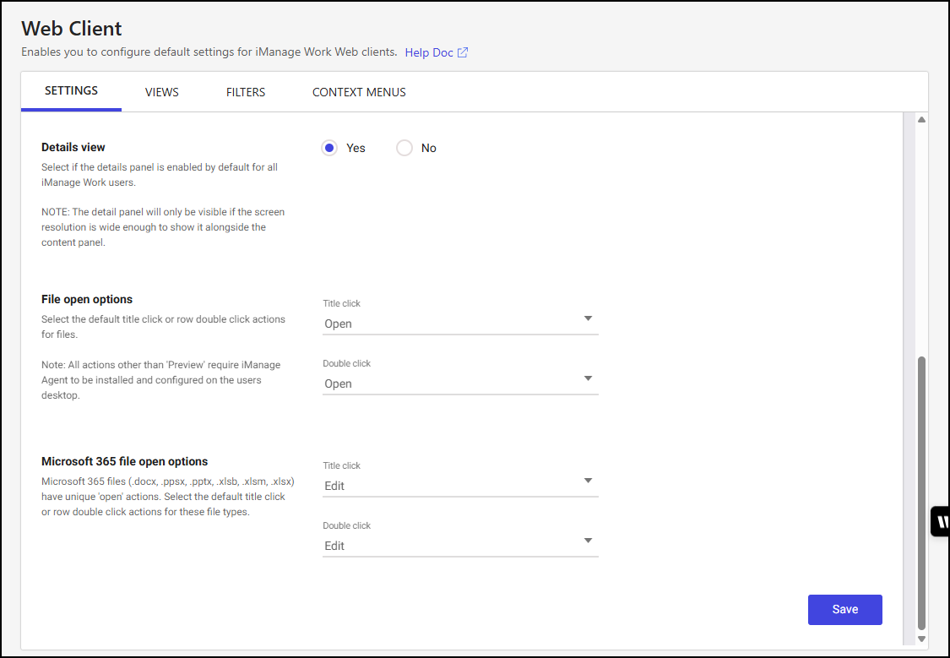
Task: Click the black floating widget on right edge
Action: [x=940, y=522]
